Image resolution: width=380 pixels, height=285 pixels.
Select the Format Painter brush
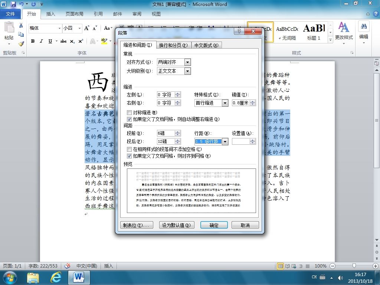(x=21, y=44)
